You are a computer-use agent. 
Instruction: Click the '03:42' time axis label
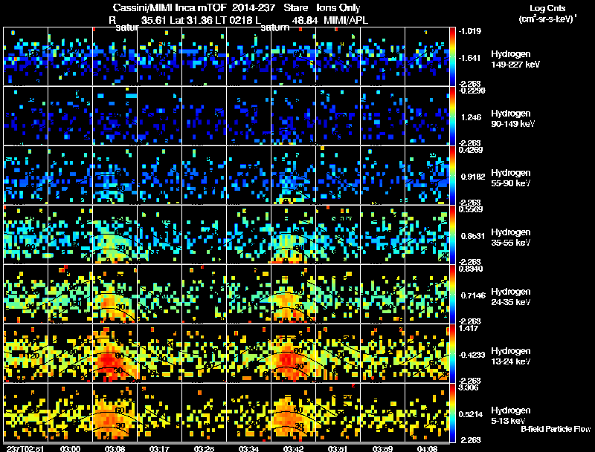[x=293, y=448]
